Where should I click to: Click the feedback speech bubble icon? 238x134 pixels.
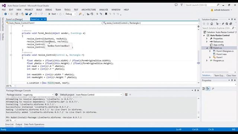coord(176,5)
